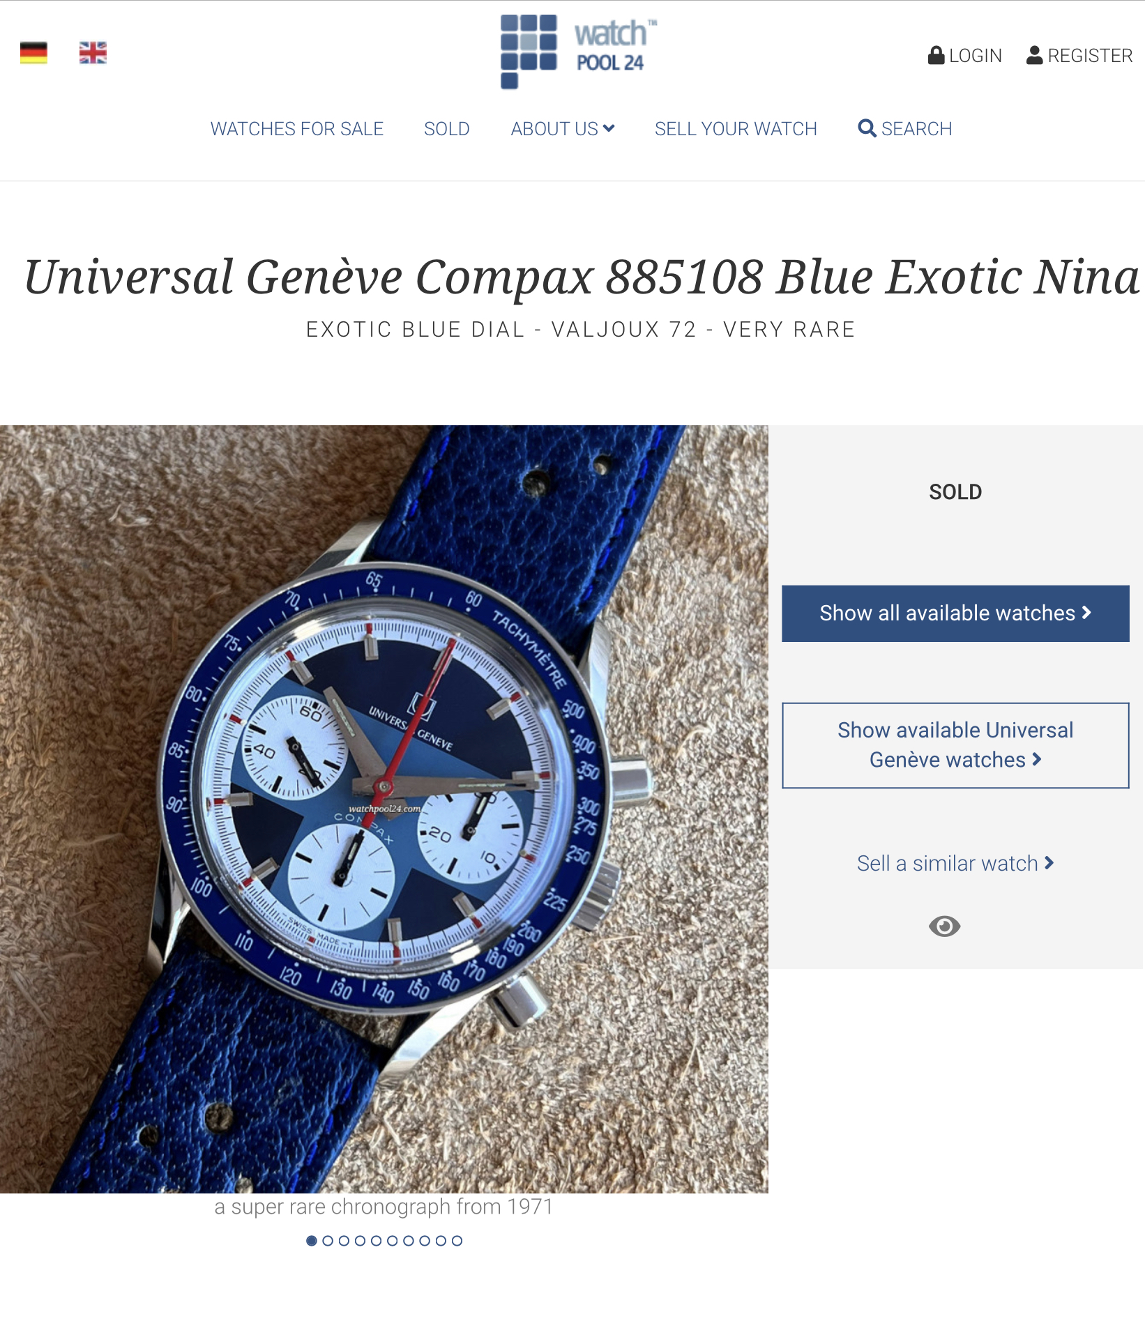Viewport: 1145px width, 1344px height.
Task: Click the eye watch-this-item icon
Action: [944, 926]
